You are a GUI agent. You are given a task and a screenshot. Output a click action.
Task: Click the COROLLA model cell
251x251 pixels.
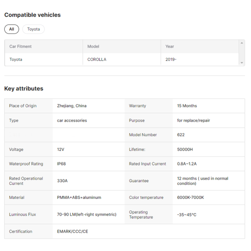(x=97, y=60)
